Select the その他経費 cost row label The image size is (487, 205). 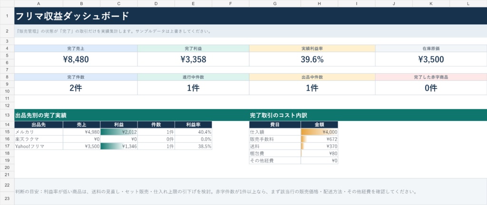(275, 160)
